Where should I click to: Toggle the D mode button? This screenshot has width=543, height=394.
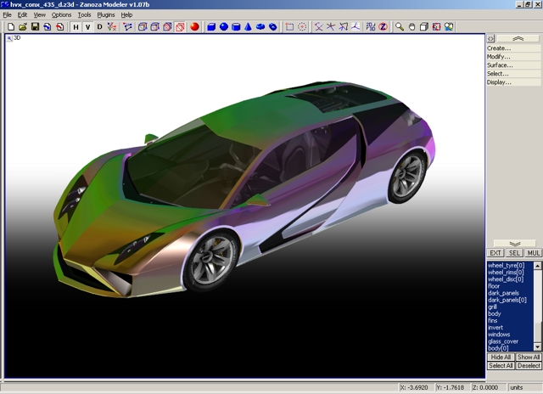coord(99,26)
